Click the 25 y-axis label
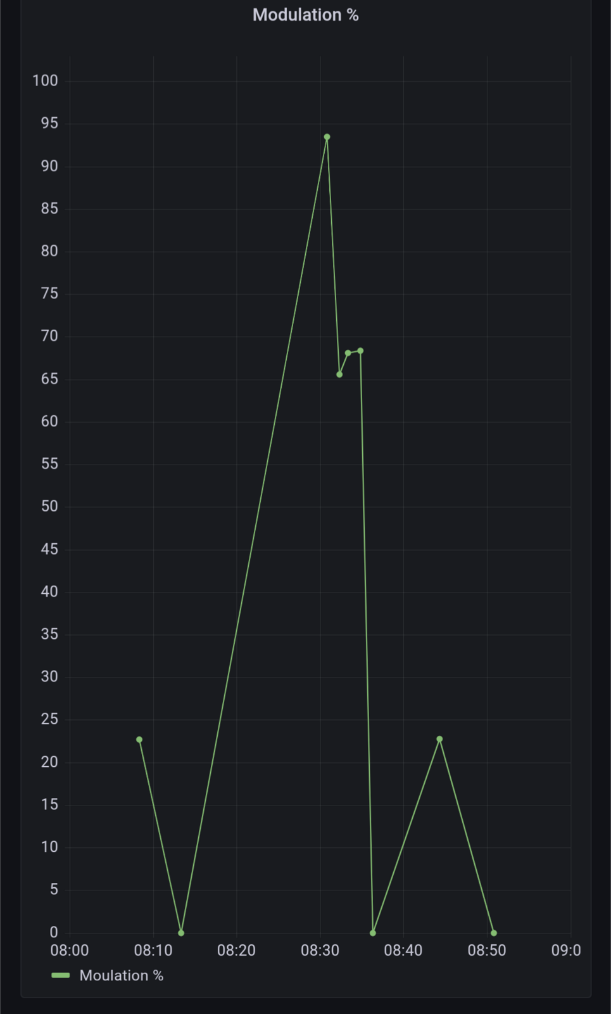 pyautogui.click(x=49, y=719)
